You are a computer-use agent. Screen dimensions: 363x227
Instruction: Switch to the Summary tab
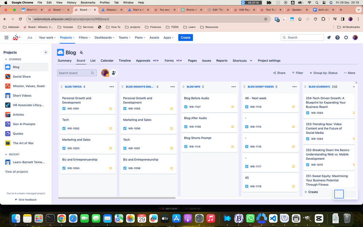pyautogui.click(x=65, y=61)
